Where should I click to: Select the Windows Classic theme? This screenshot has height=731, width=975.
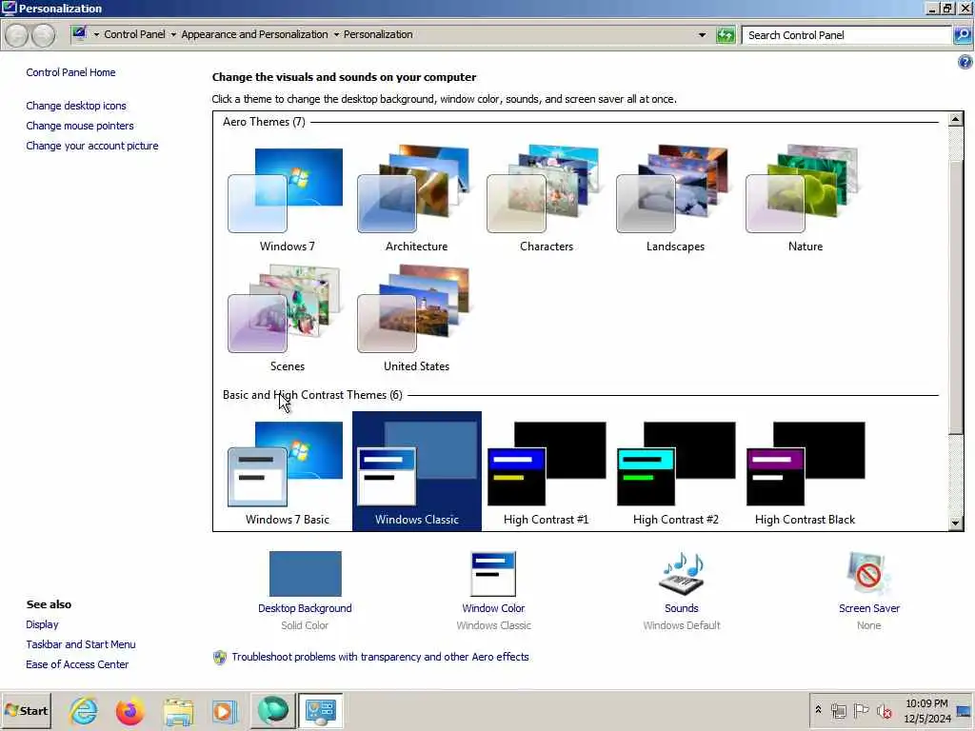416,471
